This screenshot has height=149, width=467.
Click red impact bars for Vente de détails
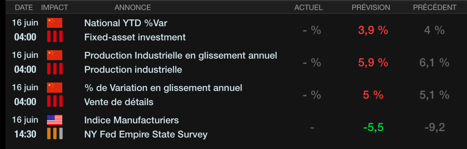(x=55, y=101)
